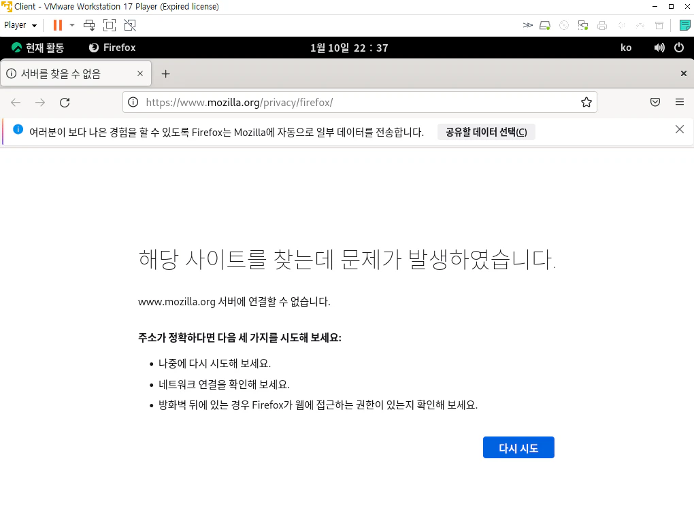Click the bullet about 방화벽 뒤에 있는 경우
The height and width of the screenshot is (531, 694).
[x=318, y=405]
